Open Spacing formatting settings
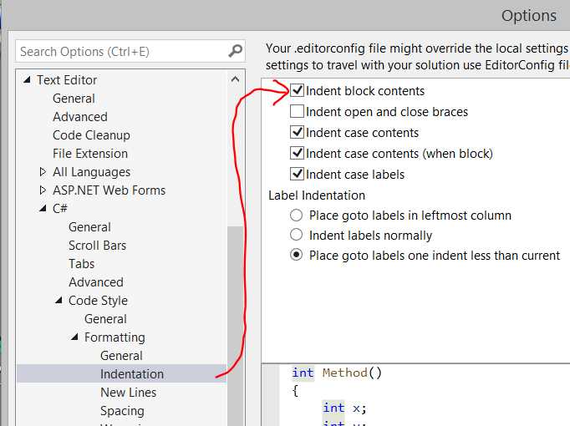The height and width of the screenshot is (426, 570). point(122,411)
